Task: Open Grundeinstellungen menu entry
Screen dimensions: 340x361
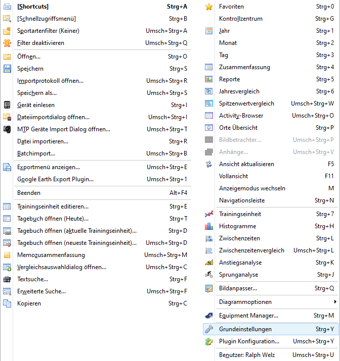Action: [271, 329]
